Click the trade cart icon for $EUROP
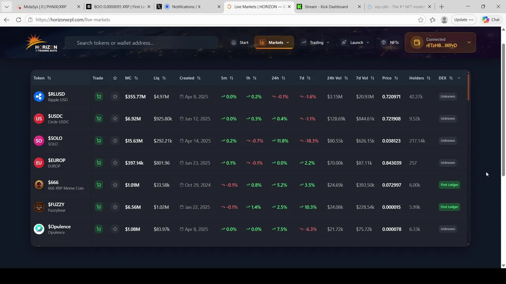The height and width of the screenshot is (284, 506). point(99,163)
